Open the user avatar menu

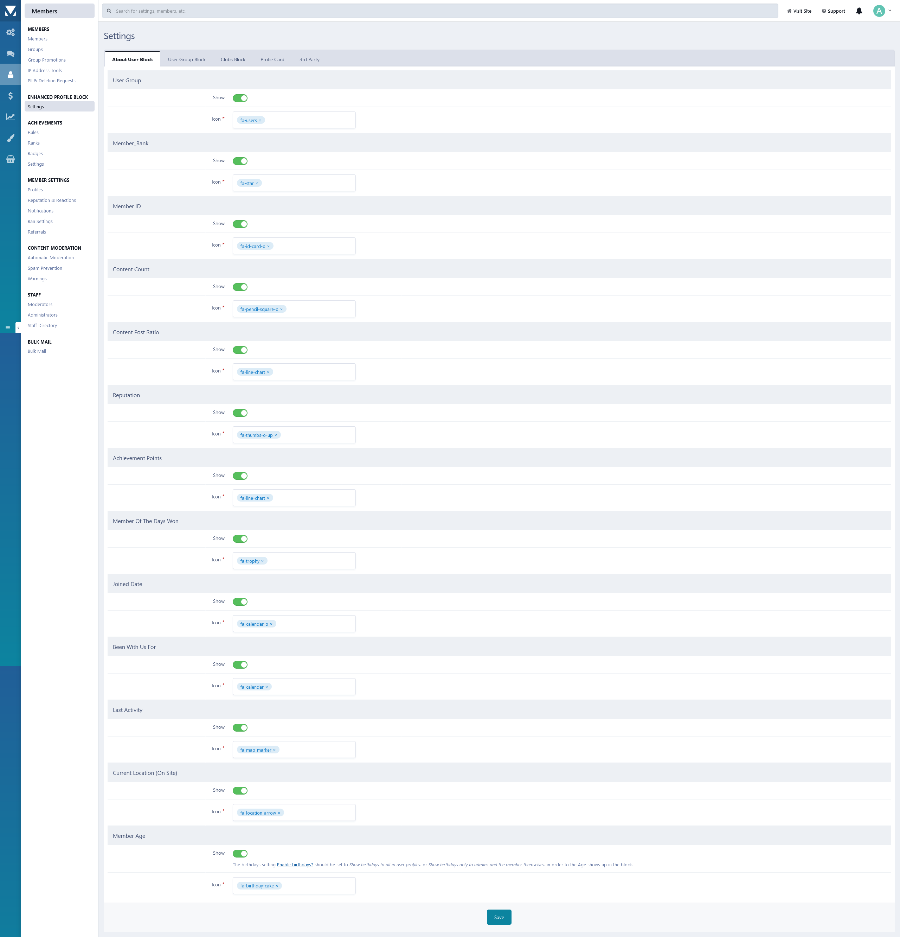[882, 11]
